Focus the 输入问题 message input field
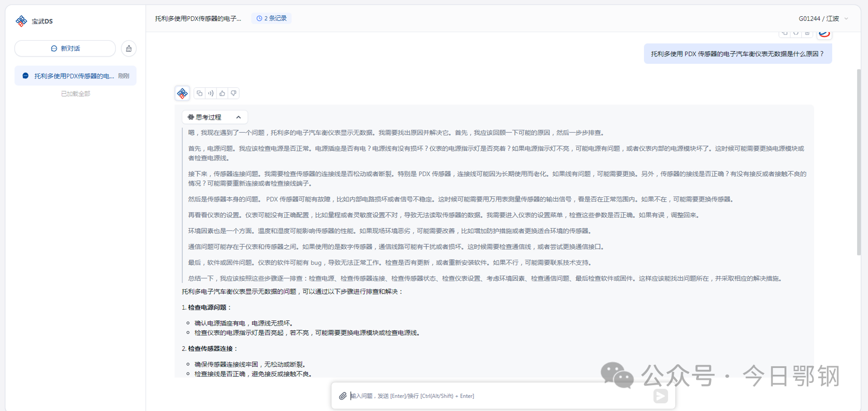This screenshot has height=411, width=868. 499,396
